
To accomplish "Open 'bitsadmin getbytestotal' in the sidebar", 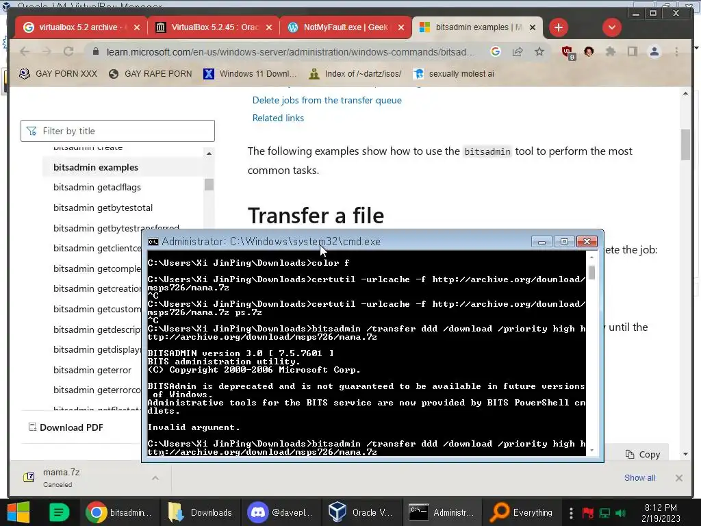I will click(103, 208).
